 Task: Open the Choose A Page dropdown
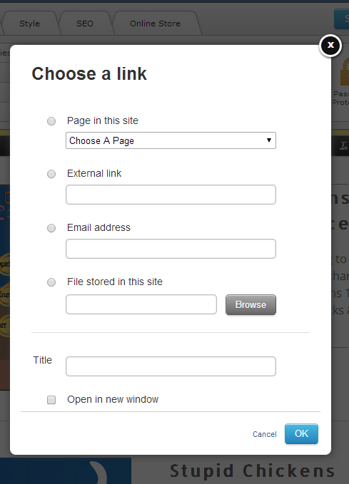pyautogui.click(x=171, y=140)
